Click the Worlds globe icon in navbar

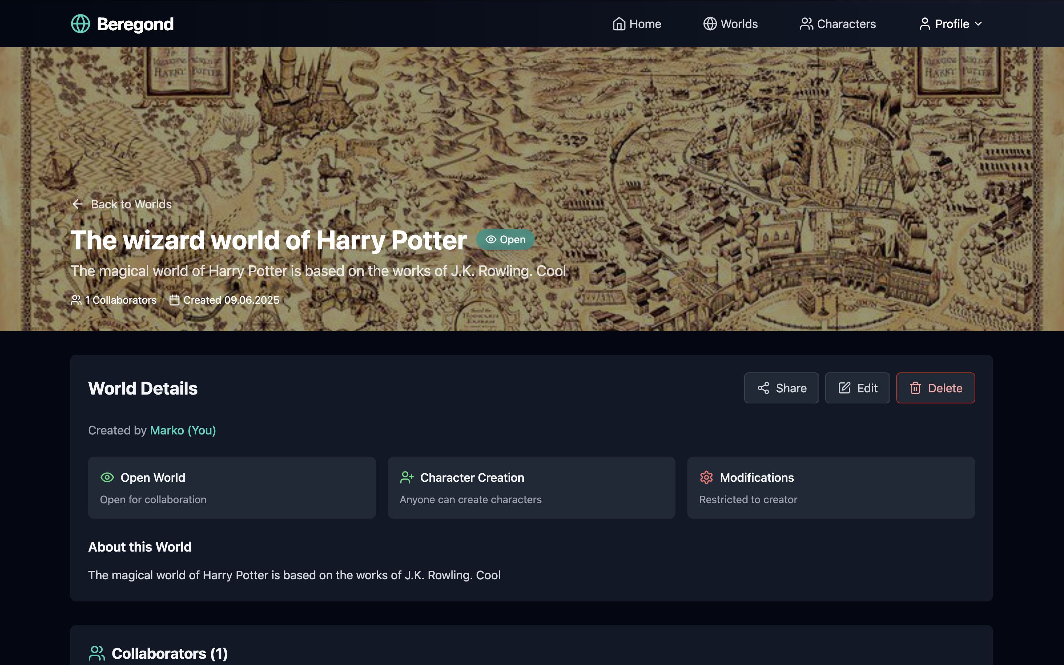click(x=709, y=24)
